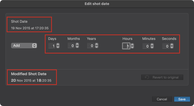Increase Seconds with the up stepper arrow
Screen dimensions: 194x106
pos(172,45)
